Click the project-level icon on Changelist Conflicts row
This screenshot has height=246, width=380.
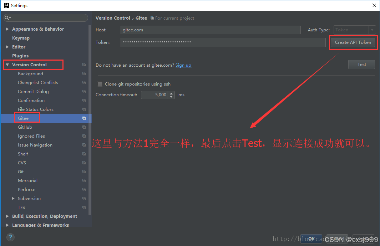coord(84,83)
